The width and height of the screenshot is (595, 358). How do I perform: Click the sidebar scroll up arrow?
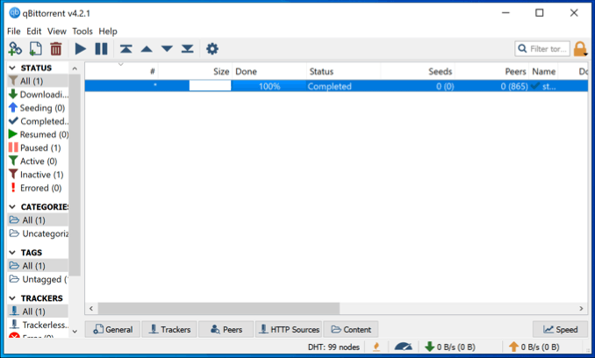(x=75, y=68)
